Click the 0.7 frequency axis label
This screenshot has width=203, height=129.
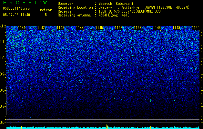click(x=3, y=106)
